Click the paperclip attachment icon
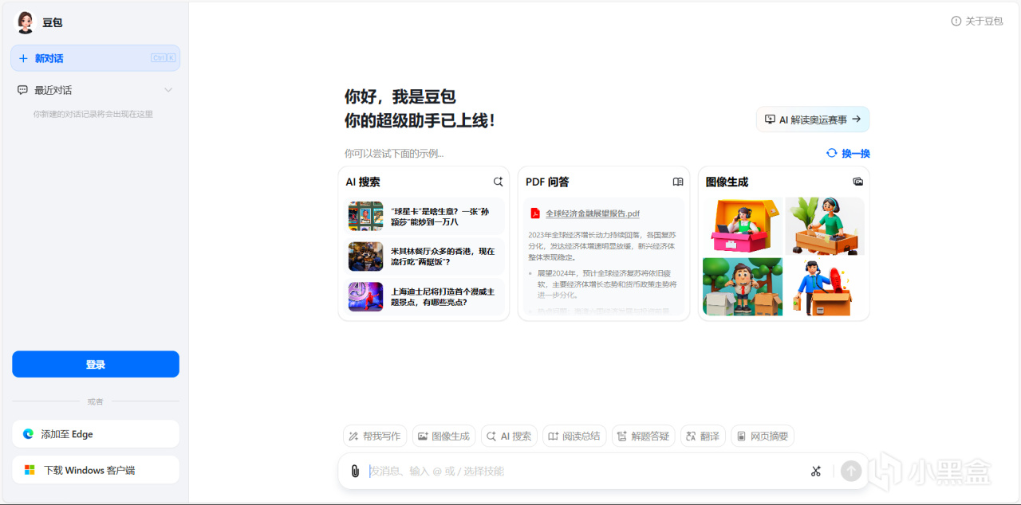The height and width of the screenshot is (505, 1021). 355,471
